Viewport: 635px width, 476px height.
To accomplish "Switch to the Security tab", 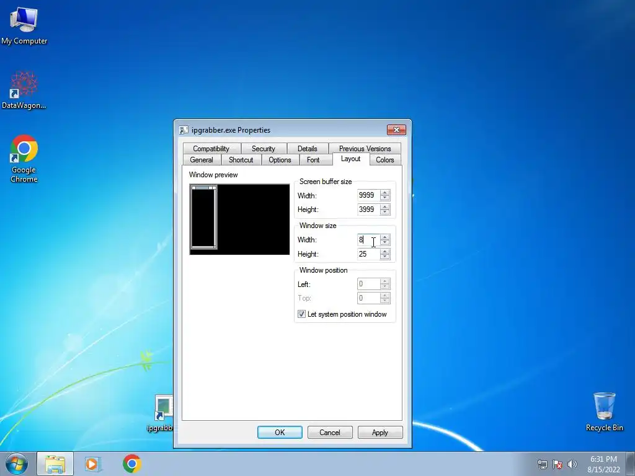I will tap(264, 149).
